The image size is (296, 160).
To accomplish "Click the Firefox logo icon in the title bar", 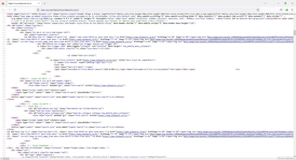I will pos(3,3).
